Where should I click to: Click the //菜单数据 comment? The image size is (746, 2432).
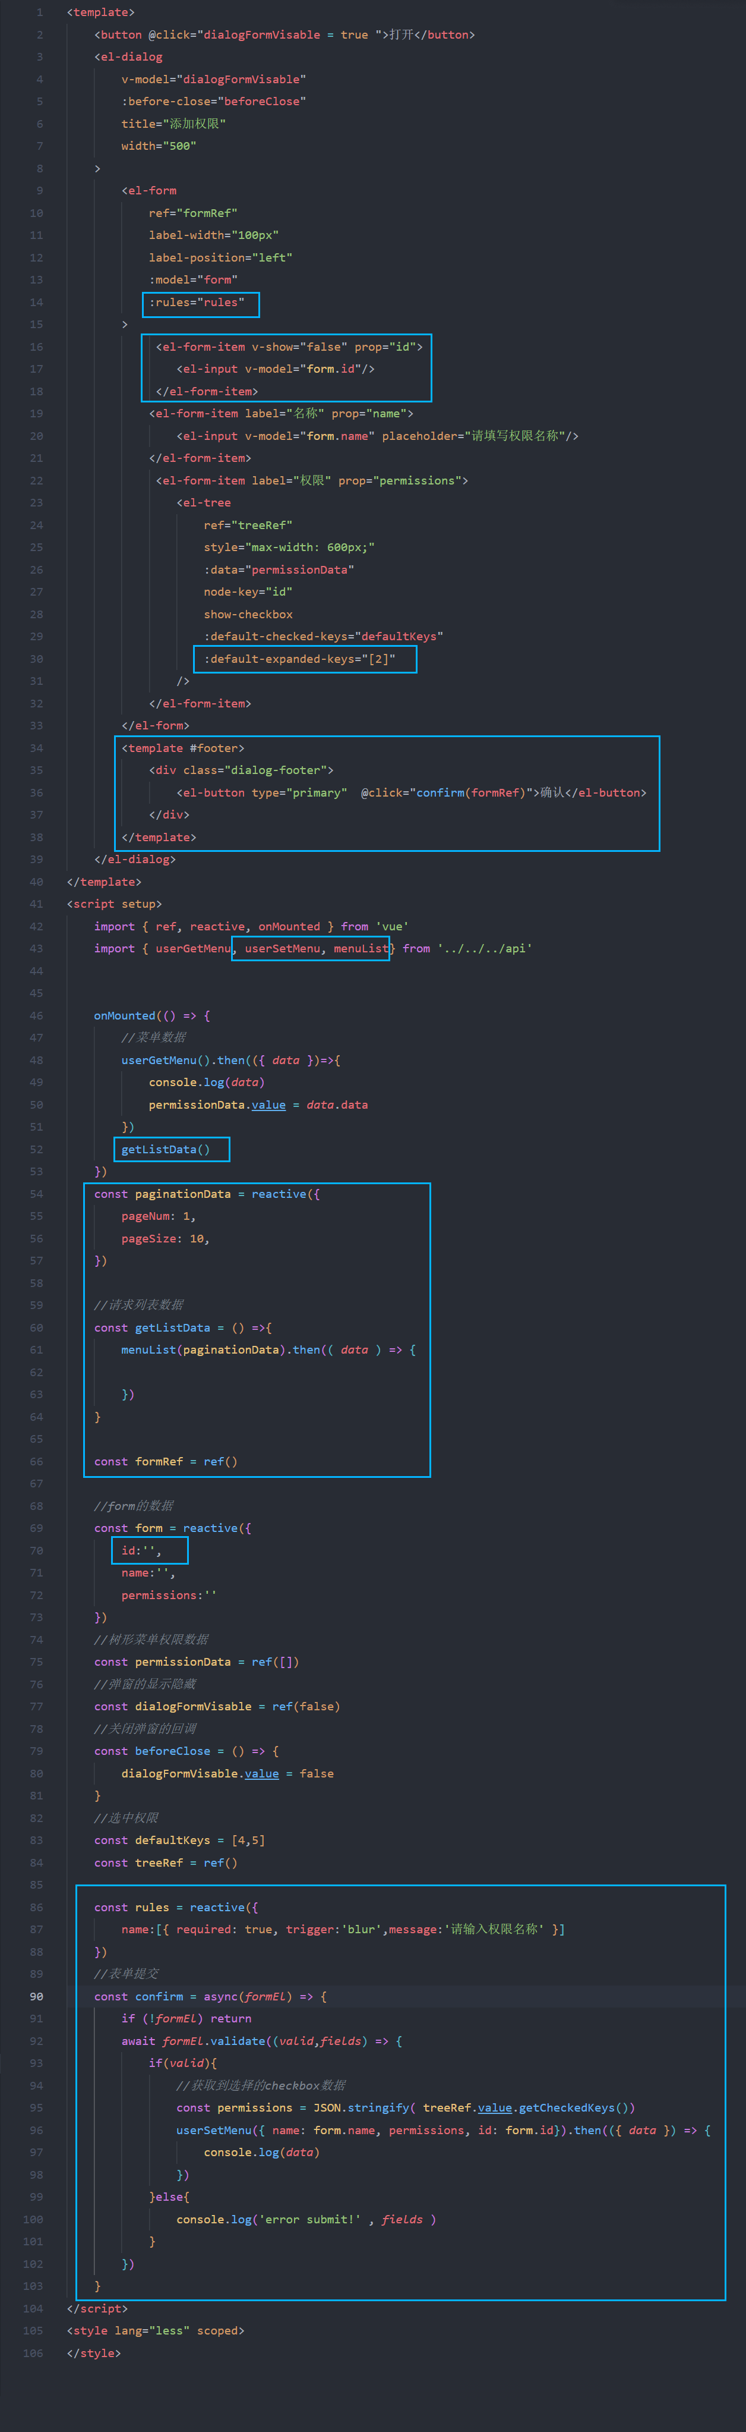coord(154,1037)
